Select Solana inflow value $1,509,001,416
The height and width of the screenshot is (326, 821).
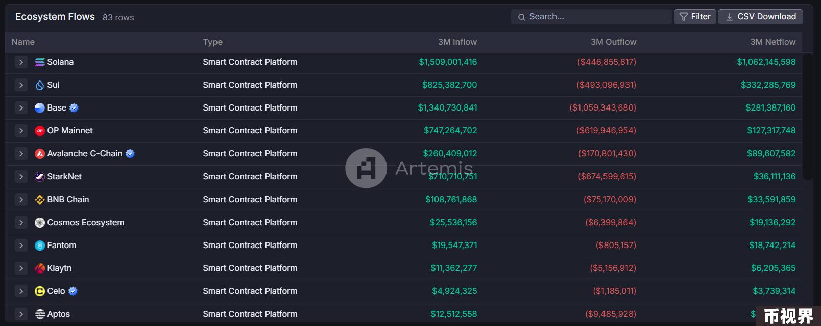pos(448,62)
